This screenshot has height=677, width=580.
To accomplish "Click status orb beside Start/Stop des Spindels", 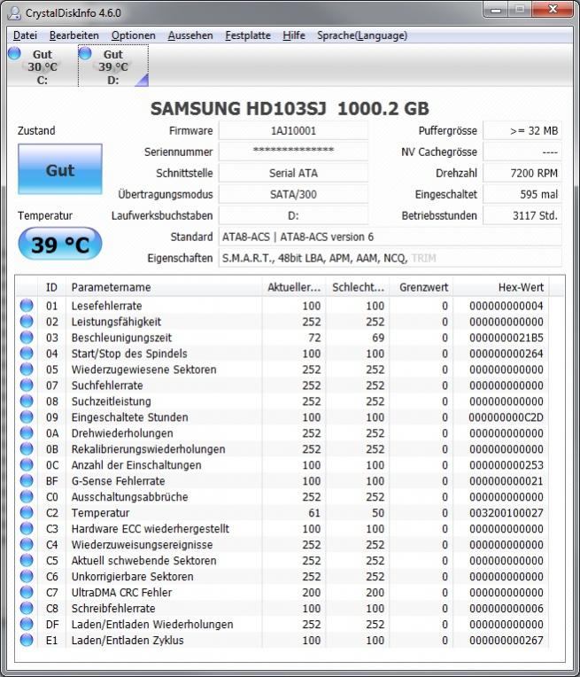I will click(x=27, y=354).
